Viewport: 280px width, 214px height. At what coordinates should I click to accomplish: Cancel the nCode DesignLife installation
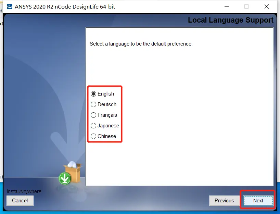tap(20, 201)
